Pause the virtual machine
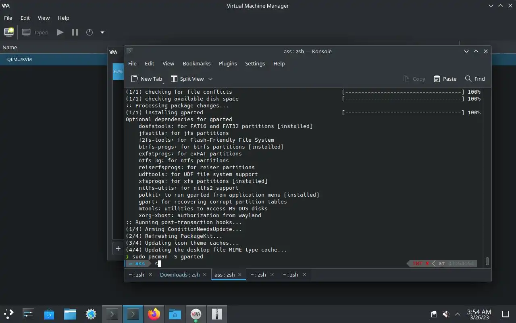The height and width of the screenshot is (323, 516). pos(75,32)
